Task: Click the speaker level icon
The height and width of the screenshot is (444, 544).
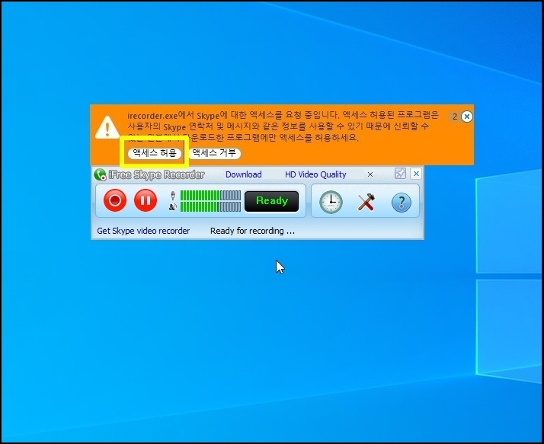Action: tap(173, 207)
